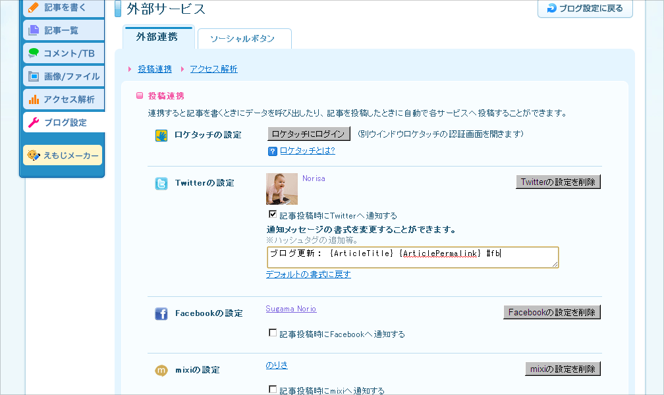Image resolution: width=664 pixels, height=395 pixels.
Task: Jump to アクセス解析 anchor link
Action: [213, 69]
